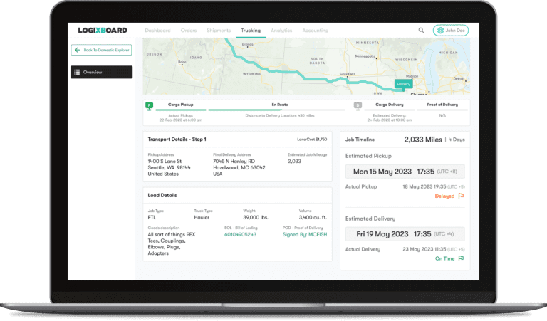Switch to the Shipments tab
Viewport: 547px width, 321px height.
click(219, 31)
